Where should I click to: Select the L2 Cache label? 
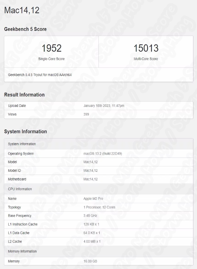click(15, 241)
